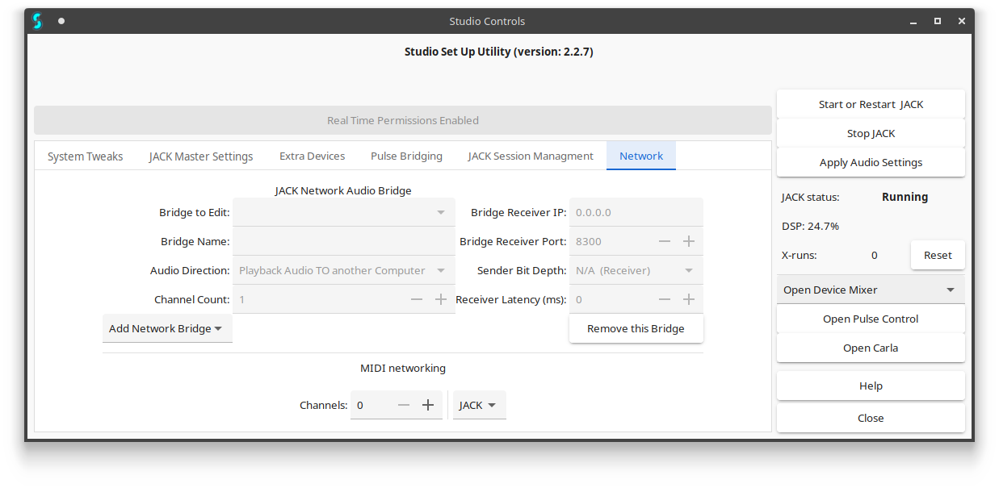
Task: Click the Bridge Name text field
Action: [343, 241]
